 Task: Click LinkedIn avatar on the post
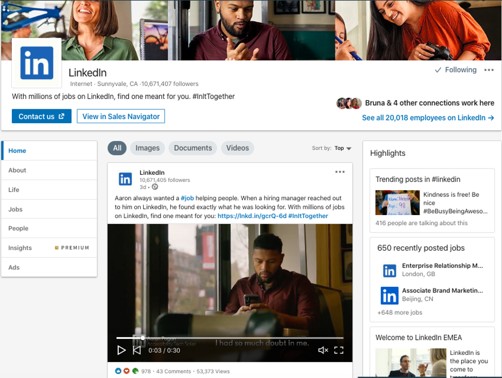[126, 179]
